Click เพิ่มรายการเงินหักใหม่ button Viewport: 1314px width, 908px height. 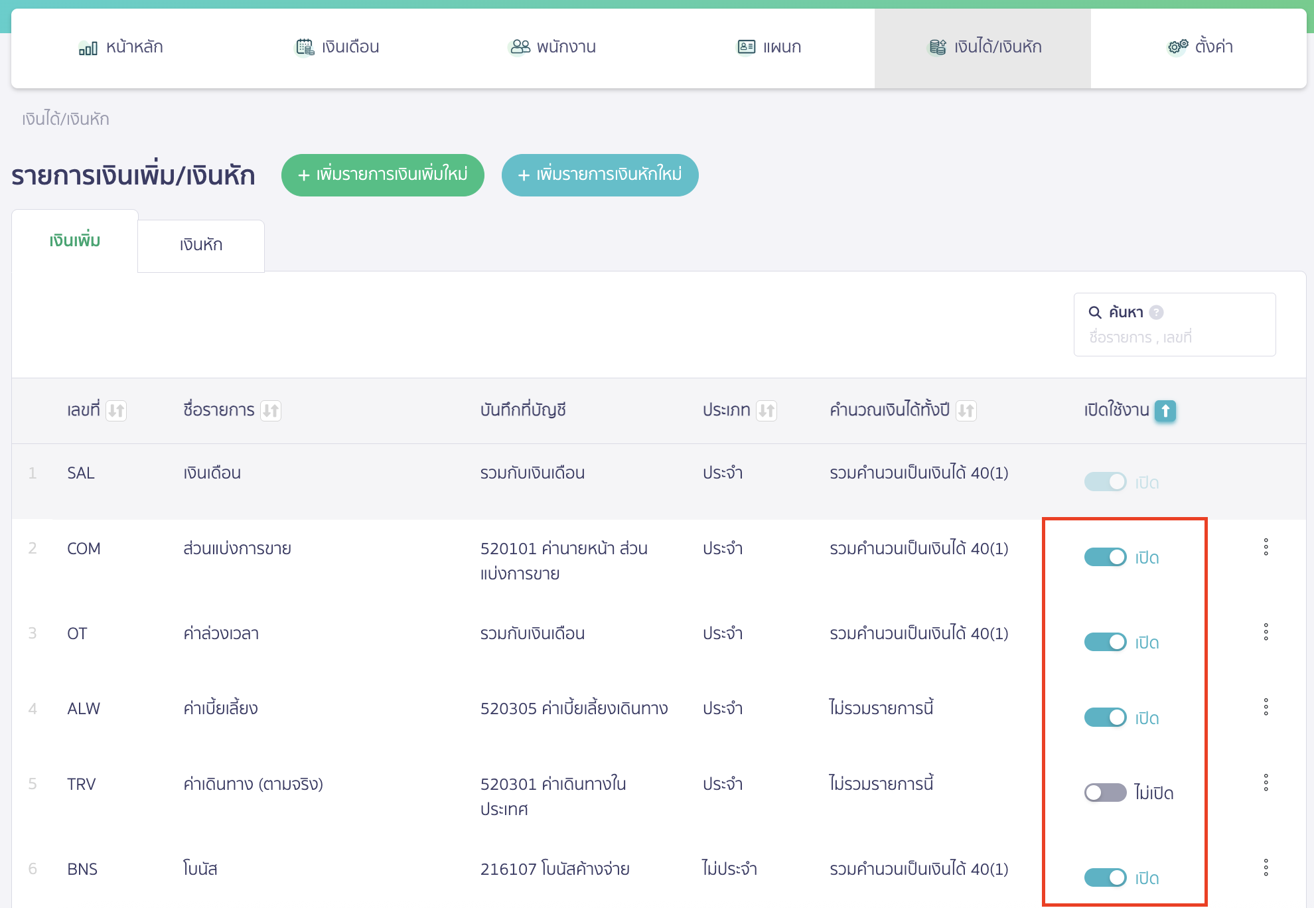(600, 175)
